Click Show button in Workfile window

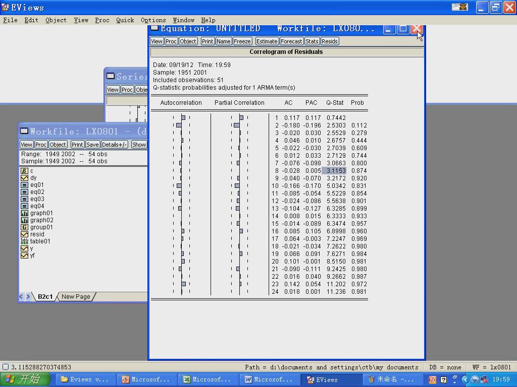click(x=139, y=145)
